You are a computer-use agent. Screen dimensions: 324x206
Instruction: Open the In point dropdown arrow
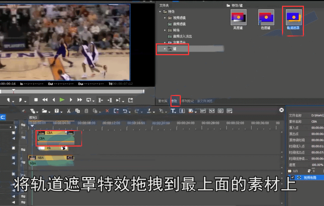click(x=13, y=101)
